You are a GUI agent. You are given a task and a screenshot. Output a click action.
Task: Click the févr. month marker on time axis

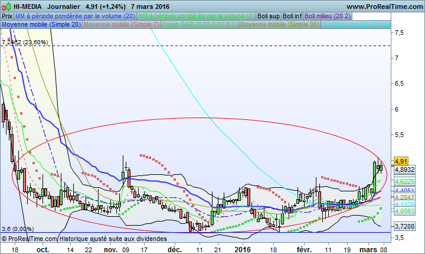304,249
